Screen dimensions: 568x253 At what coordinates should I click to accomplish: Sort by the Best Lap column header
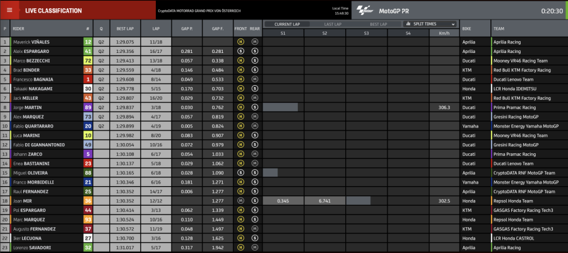pyautogui.click(x=125, y=28)
